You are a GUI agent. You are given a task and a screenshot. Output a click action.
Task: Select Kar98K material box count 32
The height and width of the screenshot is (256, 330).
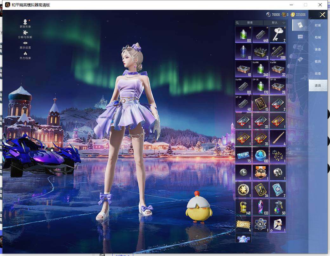278,69
